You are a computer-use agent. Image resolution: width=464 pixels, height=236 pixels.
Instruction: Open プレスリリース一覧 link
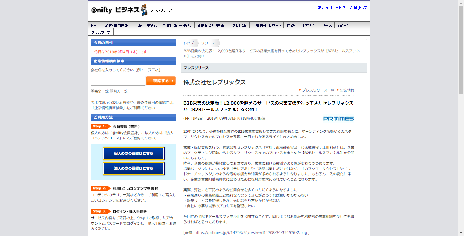tap(318, 90)
